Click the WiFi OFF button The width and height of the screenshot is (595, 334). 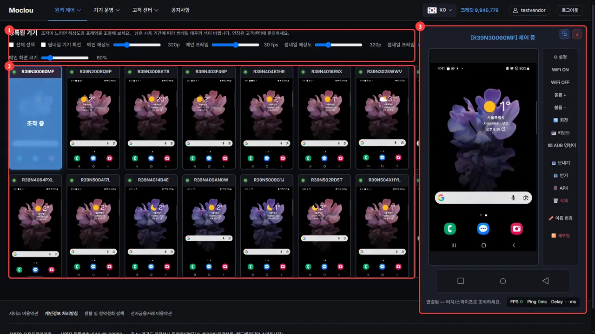(x=560, y=82)
